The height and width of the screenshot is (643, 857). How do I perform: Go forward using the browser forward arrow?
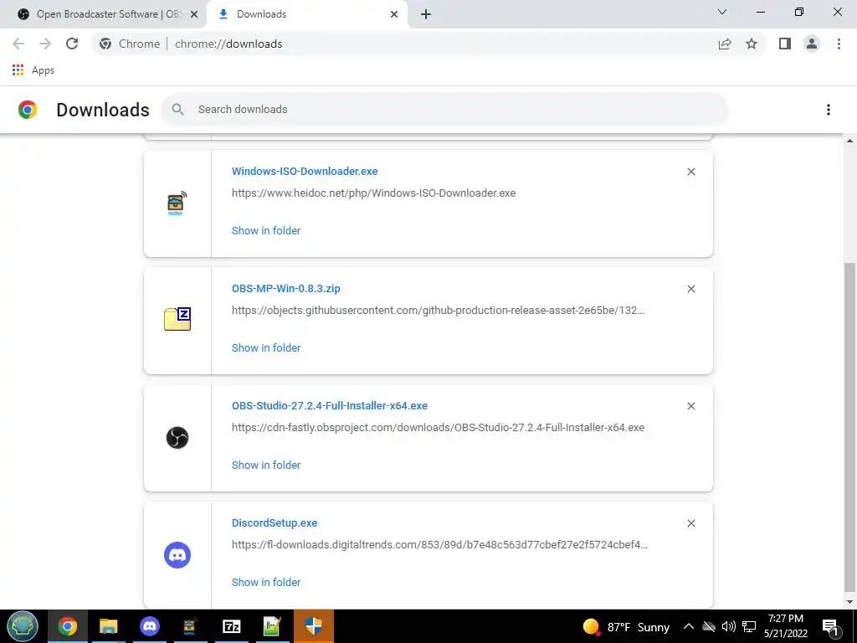[45, 44]
